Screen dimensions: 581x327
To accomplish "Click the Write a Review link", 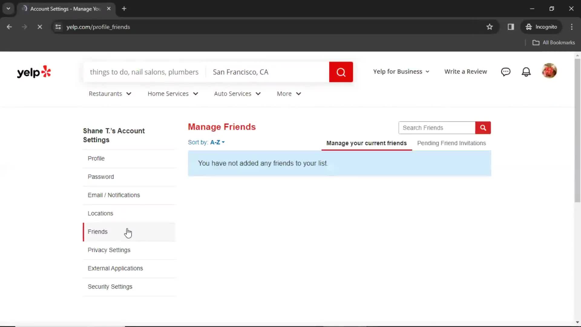I will [x=466, y=71].
